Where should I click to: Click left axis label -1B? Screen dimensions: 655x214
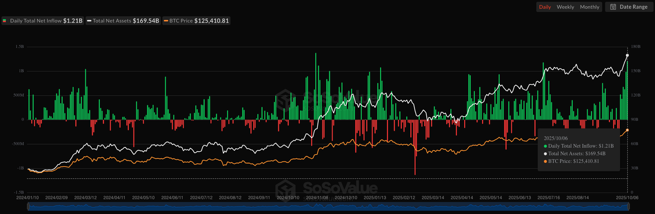20,168
